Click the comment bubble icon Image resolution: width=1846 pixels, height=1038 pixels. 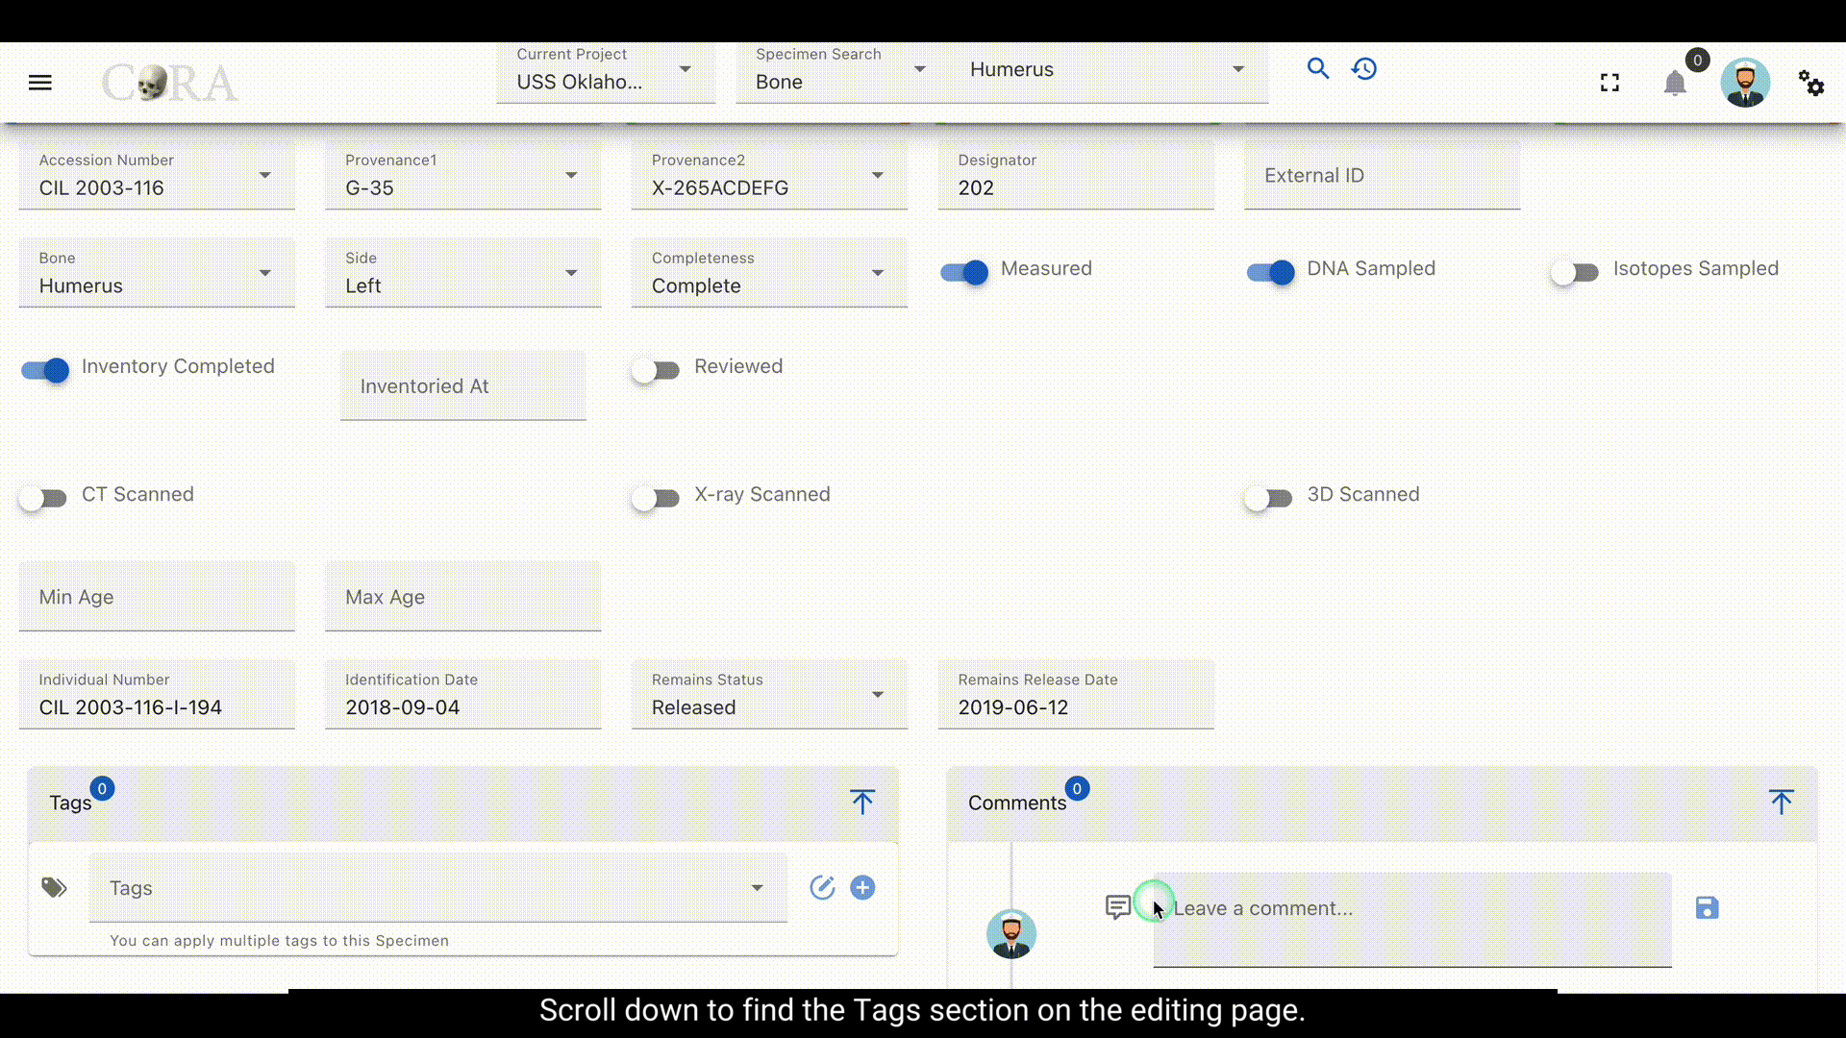[1118, 907]
